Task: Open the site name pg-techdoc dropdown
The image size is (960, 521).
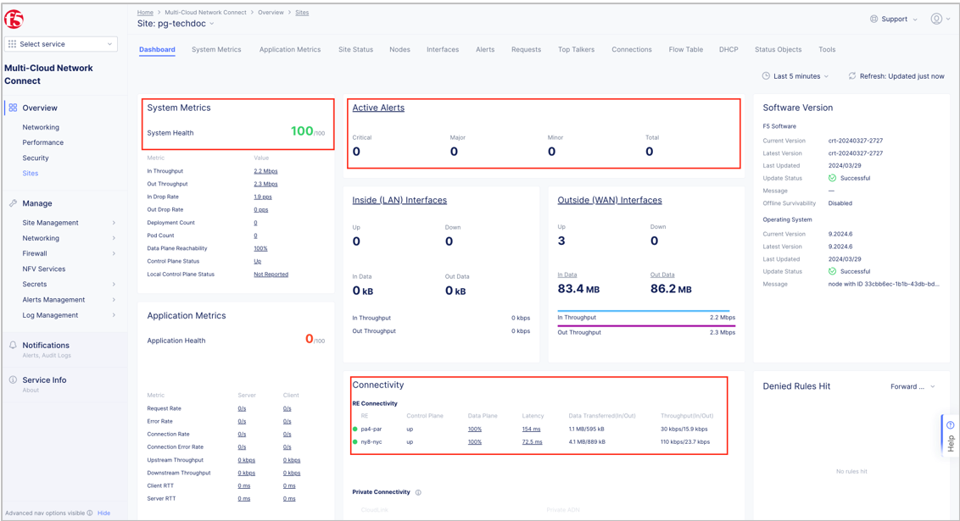Action: [212, 24]
